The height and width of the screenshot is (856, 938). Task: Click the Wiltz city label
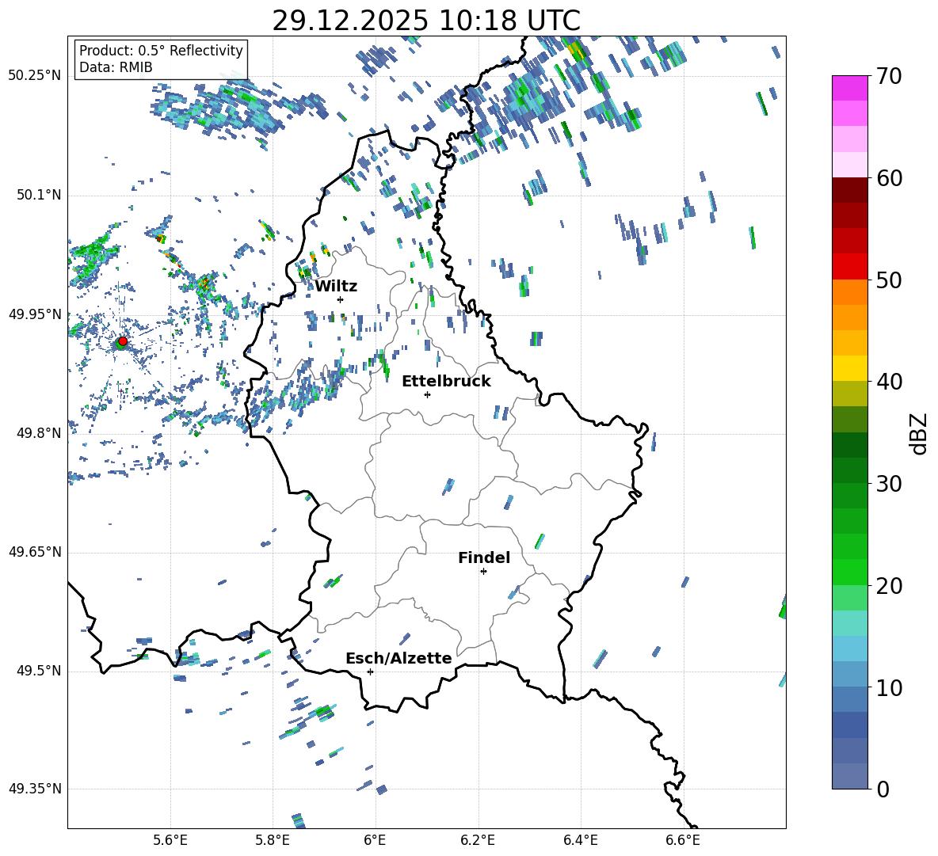(x=336, y=287)
